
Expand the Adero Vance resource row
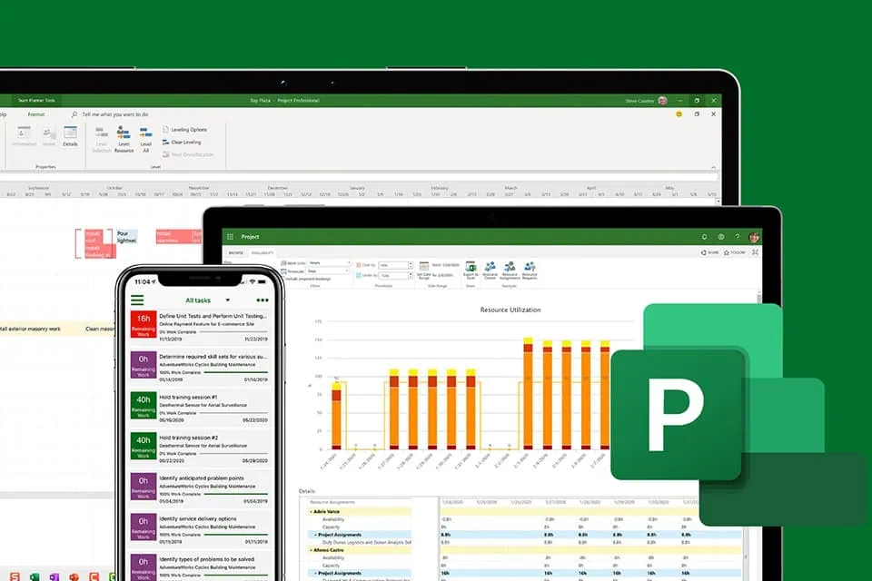coord(312,512)
